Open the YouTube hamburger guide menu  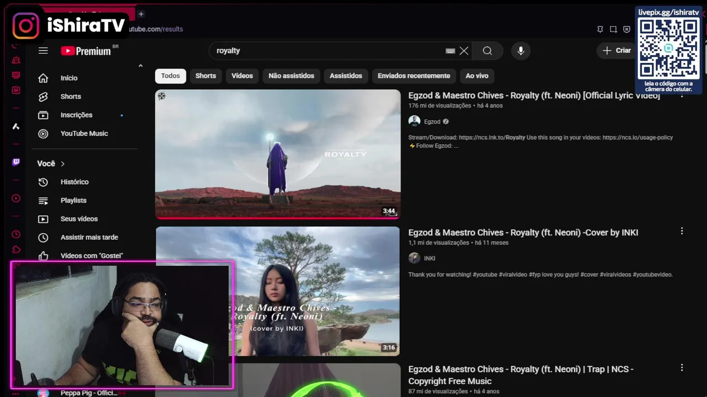click(43, 51)
